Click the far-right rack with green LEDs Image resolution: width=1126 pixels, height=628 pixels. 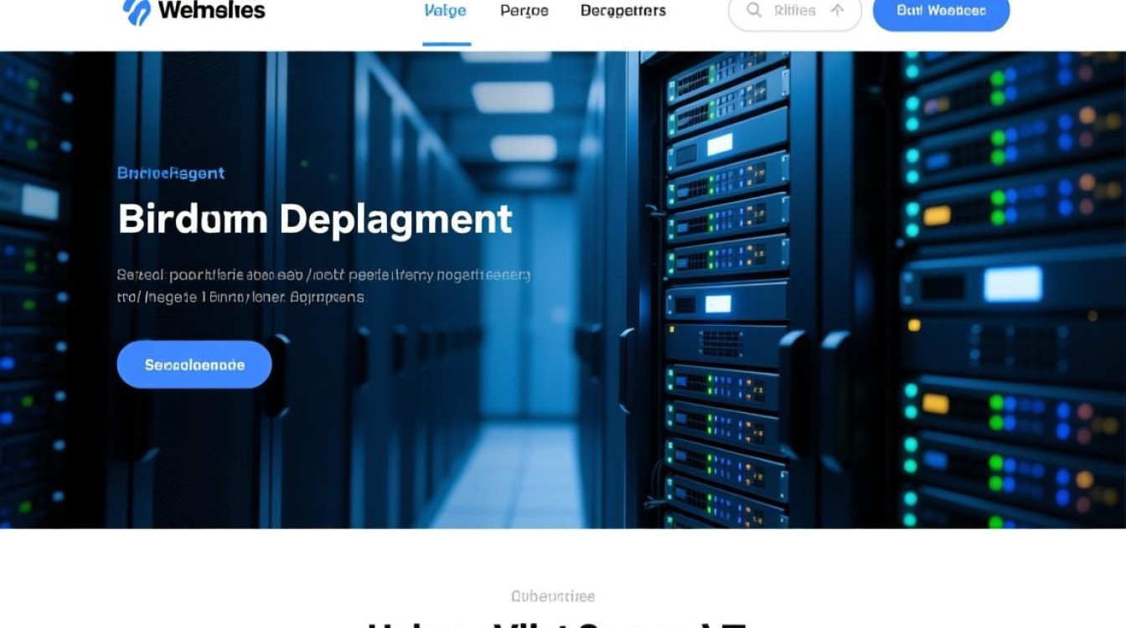pos(1014,293)
